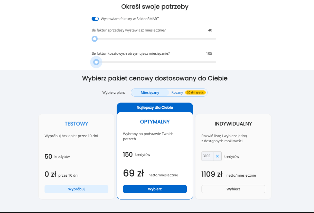Open the 3000 credits dropdown field
Viewport: 314px width, 213px height.
(x=207, y=156)
